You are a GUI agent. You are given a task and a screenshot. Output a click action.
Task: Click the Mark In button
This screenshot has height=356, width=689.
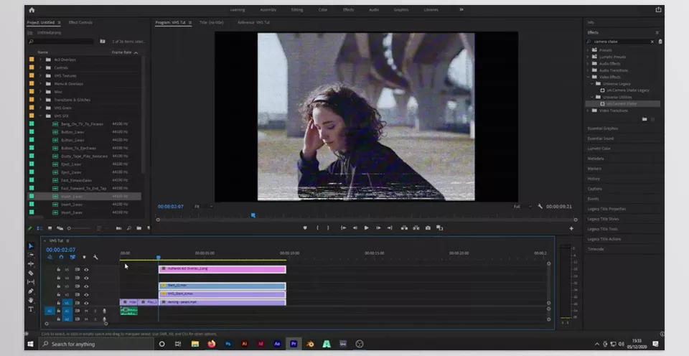click(x=317, y=228)
